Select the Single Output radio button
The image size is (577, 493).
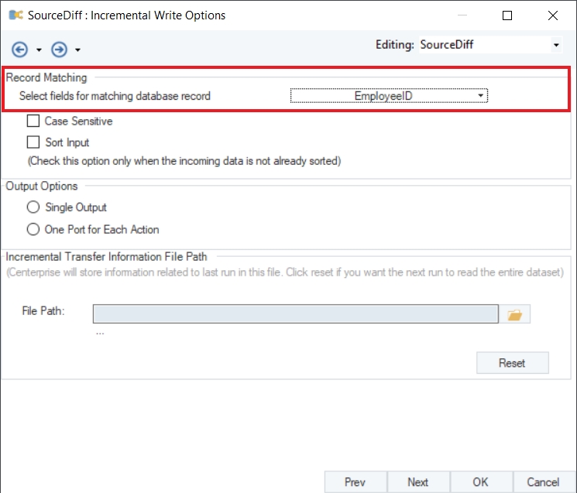tap(33, 207)
